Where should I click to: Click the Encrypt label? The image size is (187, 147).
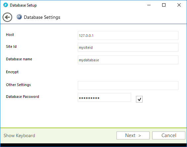tap(12, 72)
